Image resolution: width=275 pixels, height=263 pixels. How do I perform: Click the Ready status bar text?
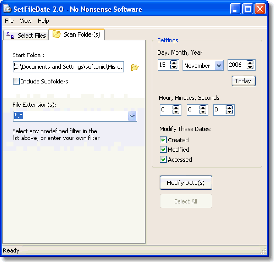click(11, 250)
